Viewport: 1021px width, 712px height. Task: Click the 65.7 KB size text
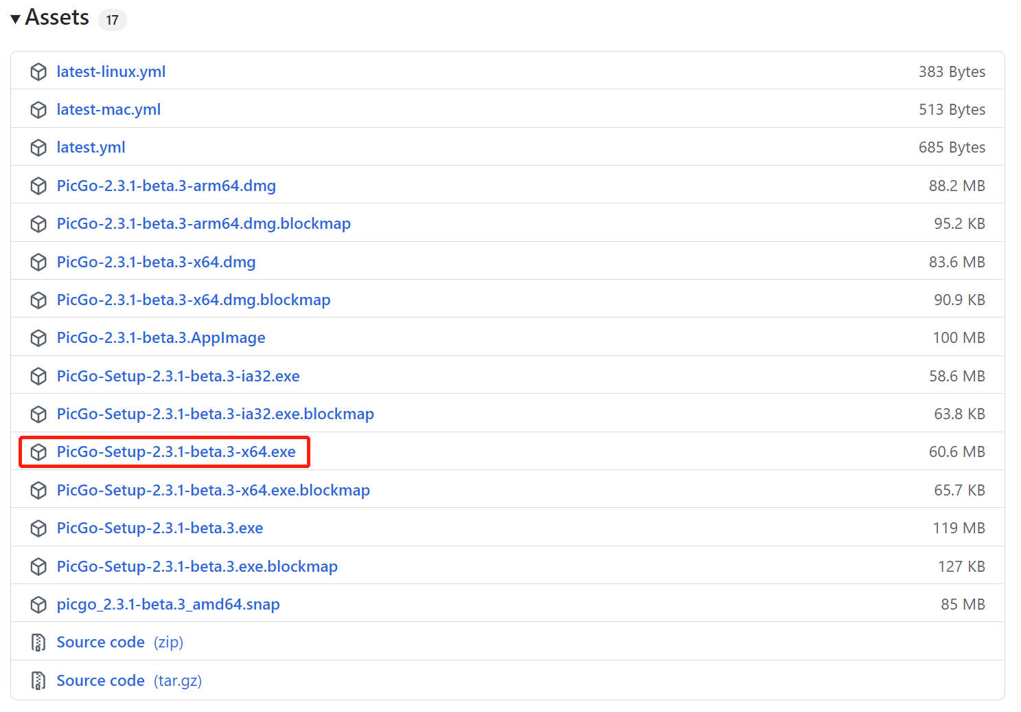959,490
